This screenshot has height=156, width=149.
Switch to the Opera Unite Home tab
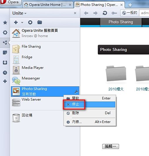[47, 5]
